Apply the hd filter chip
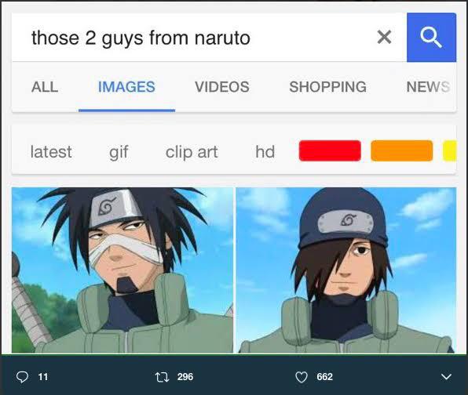Viewport: 468px width, 395px height. point(265,152)
